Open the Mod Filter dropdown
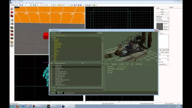Viewport: 192px width, 108px height. point(77,33)
